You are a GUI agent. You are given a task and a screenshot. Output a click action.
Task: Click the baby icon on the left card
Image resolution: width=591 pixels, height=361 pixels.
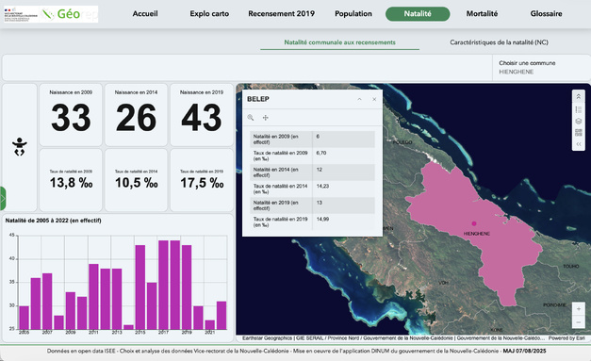coord(19,147)
